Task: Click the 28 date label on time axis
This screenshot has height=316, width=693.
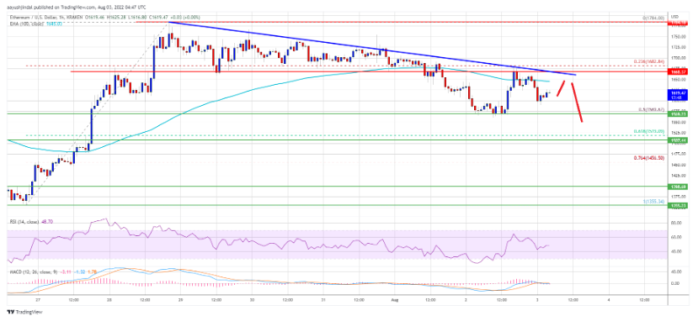Action: (109, 300)
